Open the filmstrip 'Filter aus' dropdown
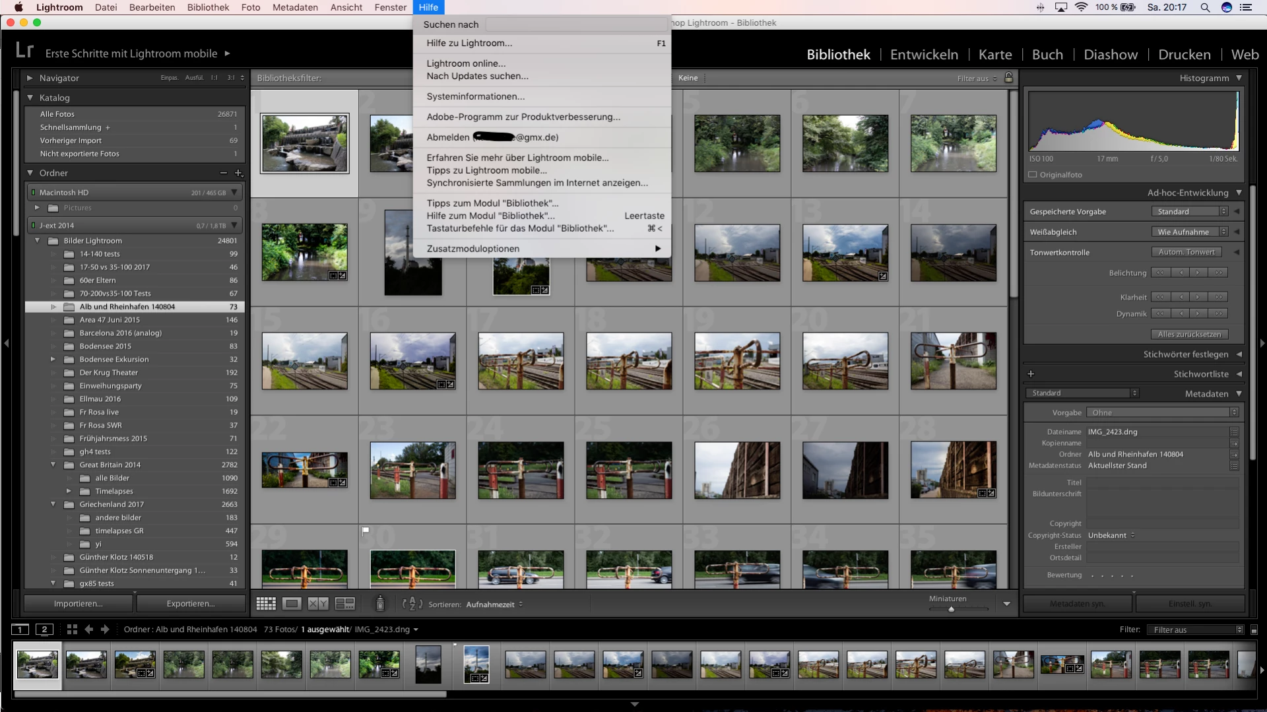Viewport: 1267px width, 712px height. (1195, 630)
